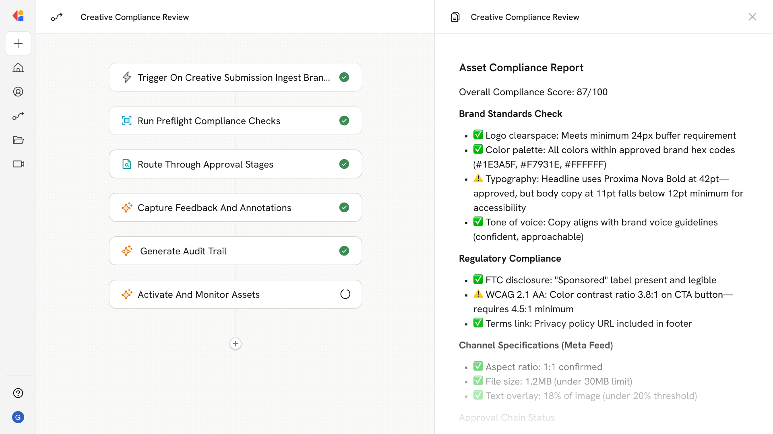Open the workflows path icon in sidebar
This screenshot has height=434, width=773.
coord(18,116)
